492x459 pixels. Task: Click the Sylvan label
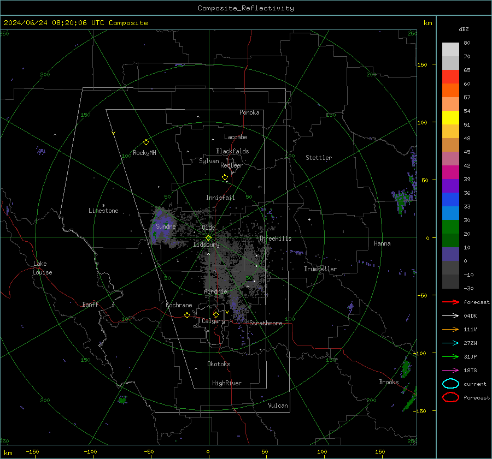coord(209,161)
